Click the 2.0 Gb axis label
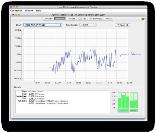156x133 pixels. click(x=18, y=46)
